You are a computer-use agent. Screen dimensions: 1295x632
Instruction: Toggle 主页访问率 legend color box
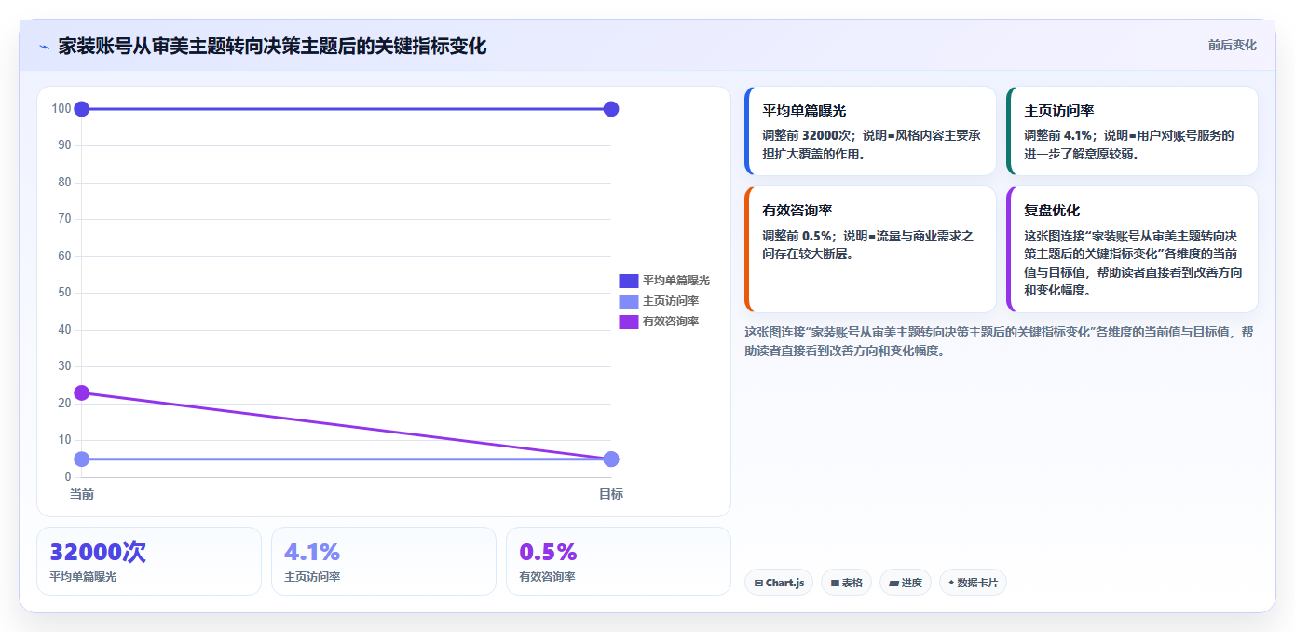tap(628, 301)
